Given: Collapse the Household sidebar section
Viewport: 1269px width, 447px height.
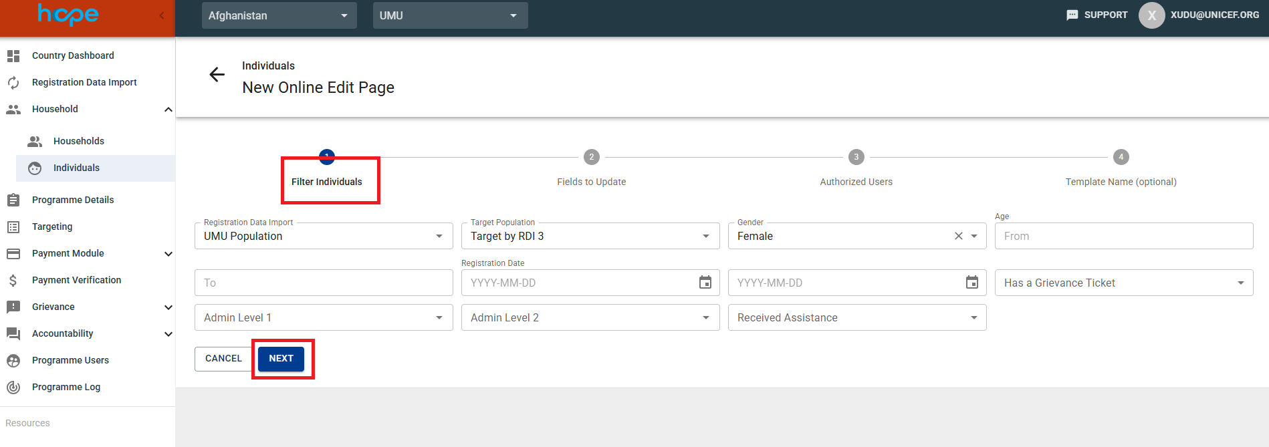Looking at the screenshot, I should pyautogui.click(x=168, y=110).
